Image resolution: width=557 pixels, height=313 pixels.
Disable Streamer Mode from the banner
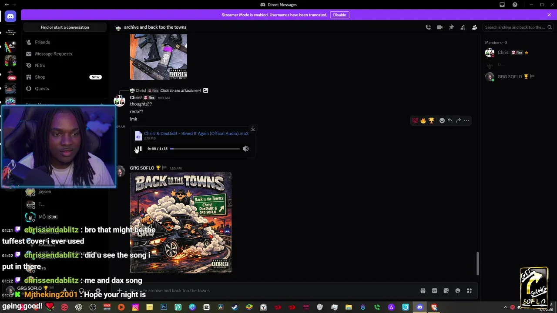pos(339,15)
